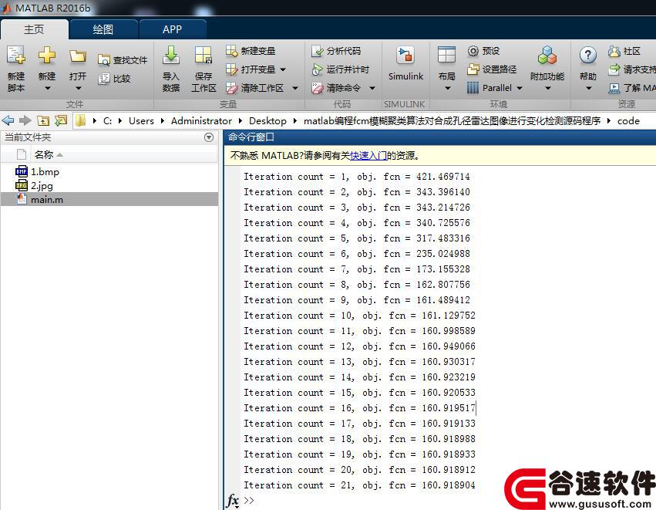Click the Up one level folder icon
Screen dimensions: 656x510
pos(43,121)
